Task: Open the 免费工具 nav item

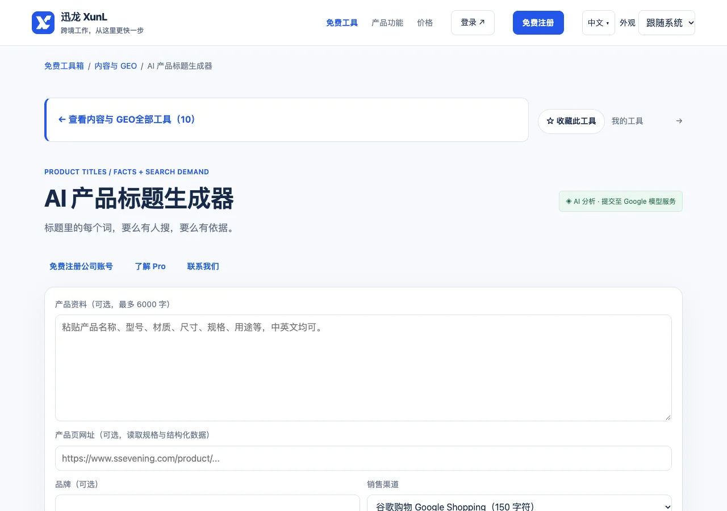Action: click(342, 23)
